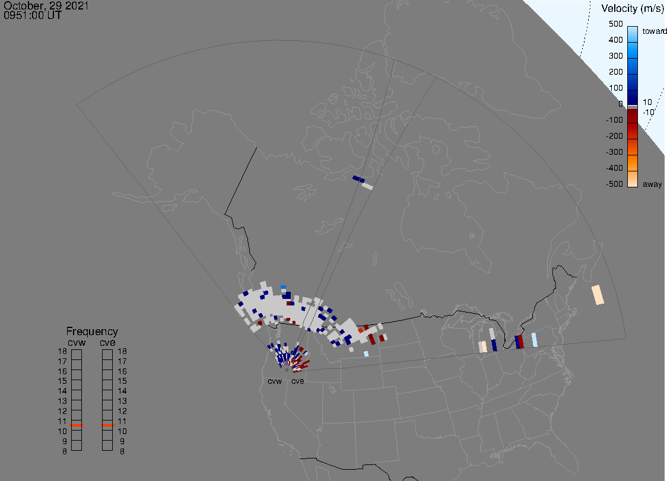The image size is (667, 481).
Task: Click the "-100" velocity scale label
Action: point(614,120)
